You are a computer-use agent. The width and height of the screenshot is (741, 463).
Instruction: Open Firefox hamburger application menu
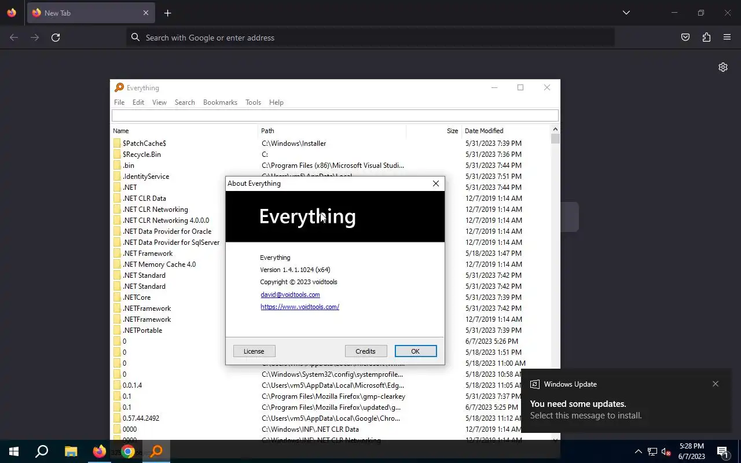(x=727, y=38)
